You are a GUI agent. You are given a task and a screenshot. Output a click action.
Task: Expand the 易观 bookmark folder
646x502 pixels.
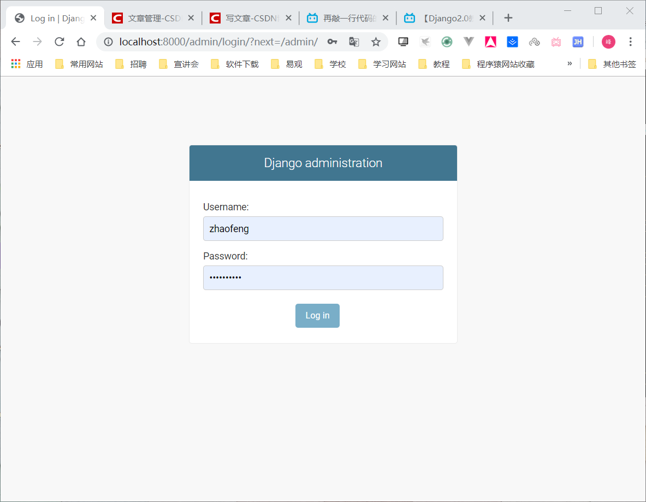(x=287, y=64)
